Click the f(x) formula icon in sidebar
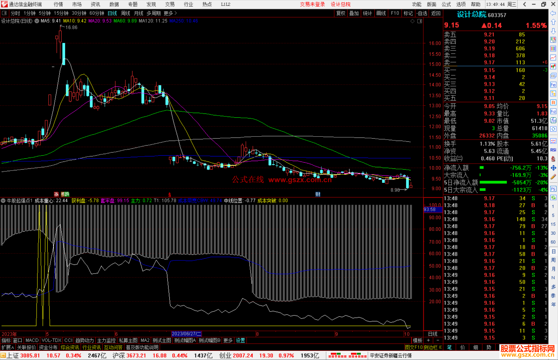 coord(553,121)
